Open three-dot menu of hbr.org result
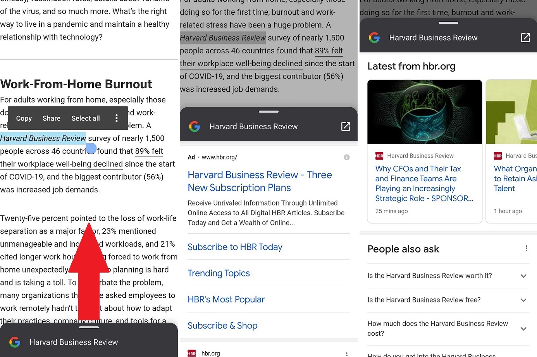Screen dimensions: 537x357 (346, 354)
